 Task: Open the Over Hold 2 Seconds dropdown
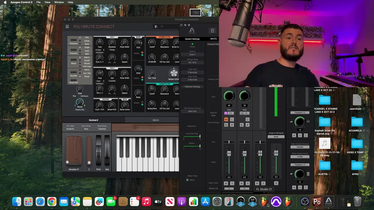tap(192, 80)
